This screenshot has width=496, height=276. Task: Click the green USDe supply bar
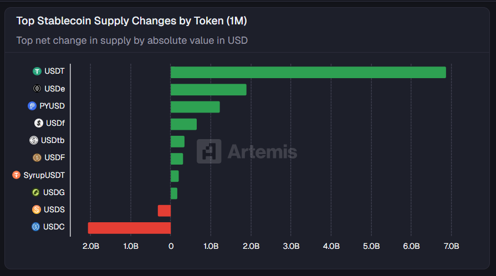click(208, 90)
